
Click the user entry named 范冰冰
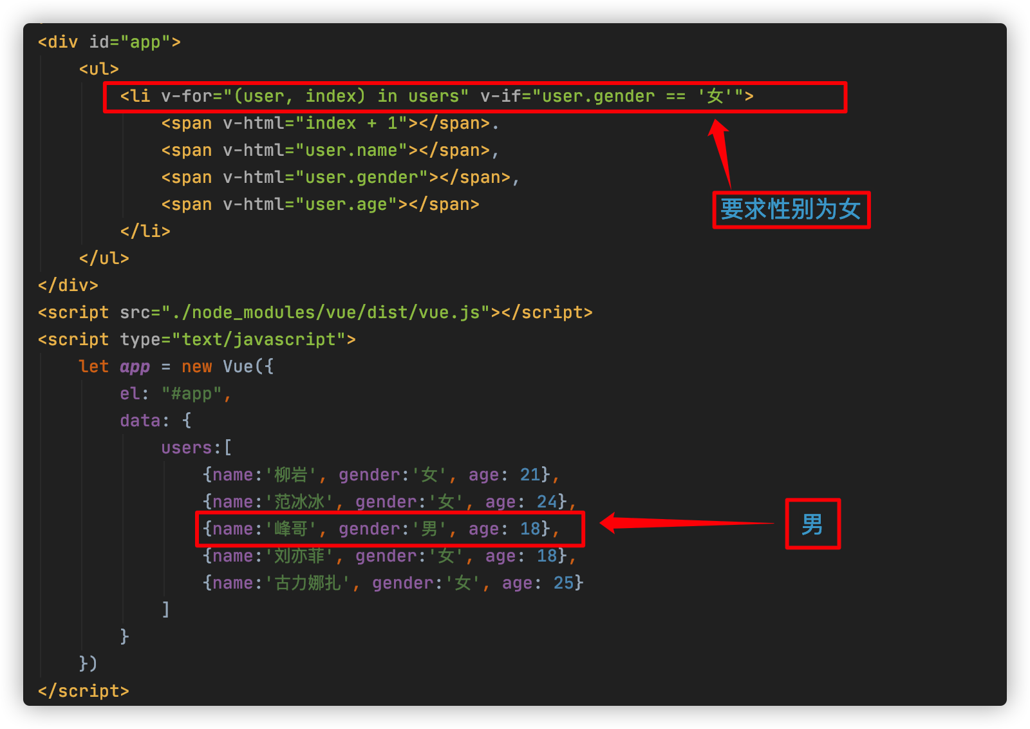point(389,502)
